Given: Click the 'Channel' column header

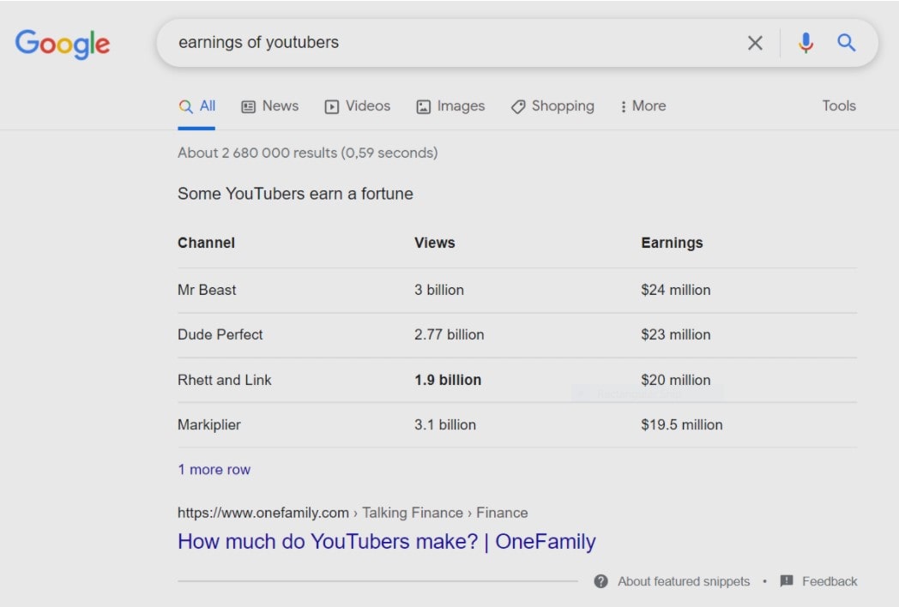Looking at the screenshot, I should [x=207, y=243].
